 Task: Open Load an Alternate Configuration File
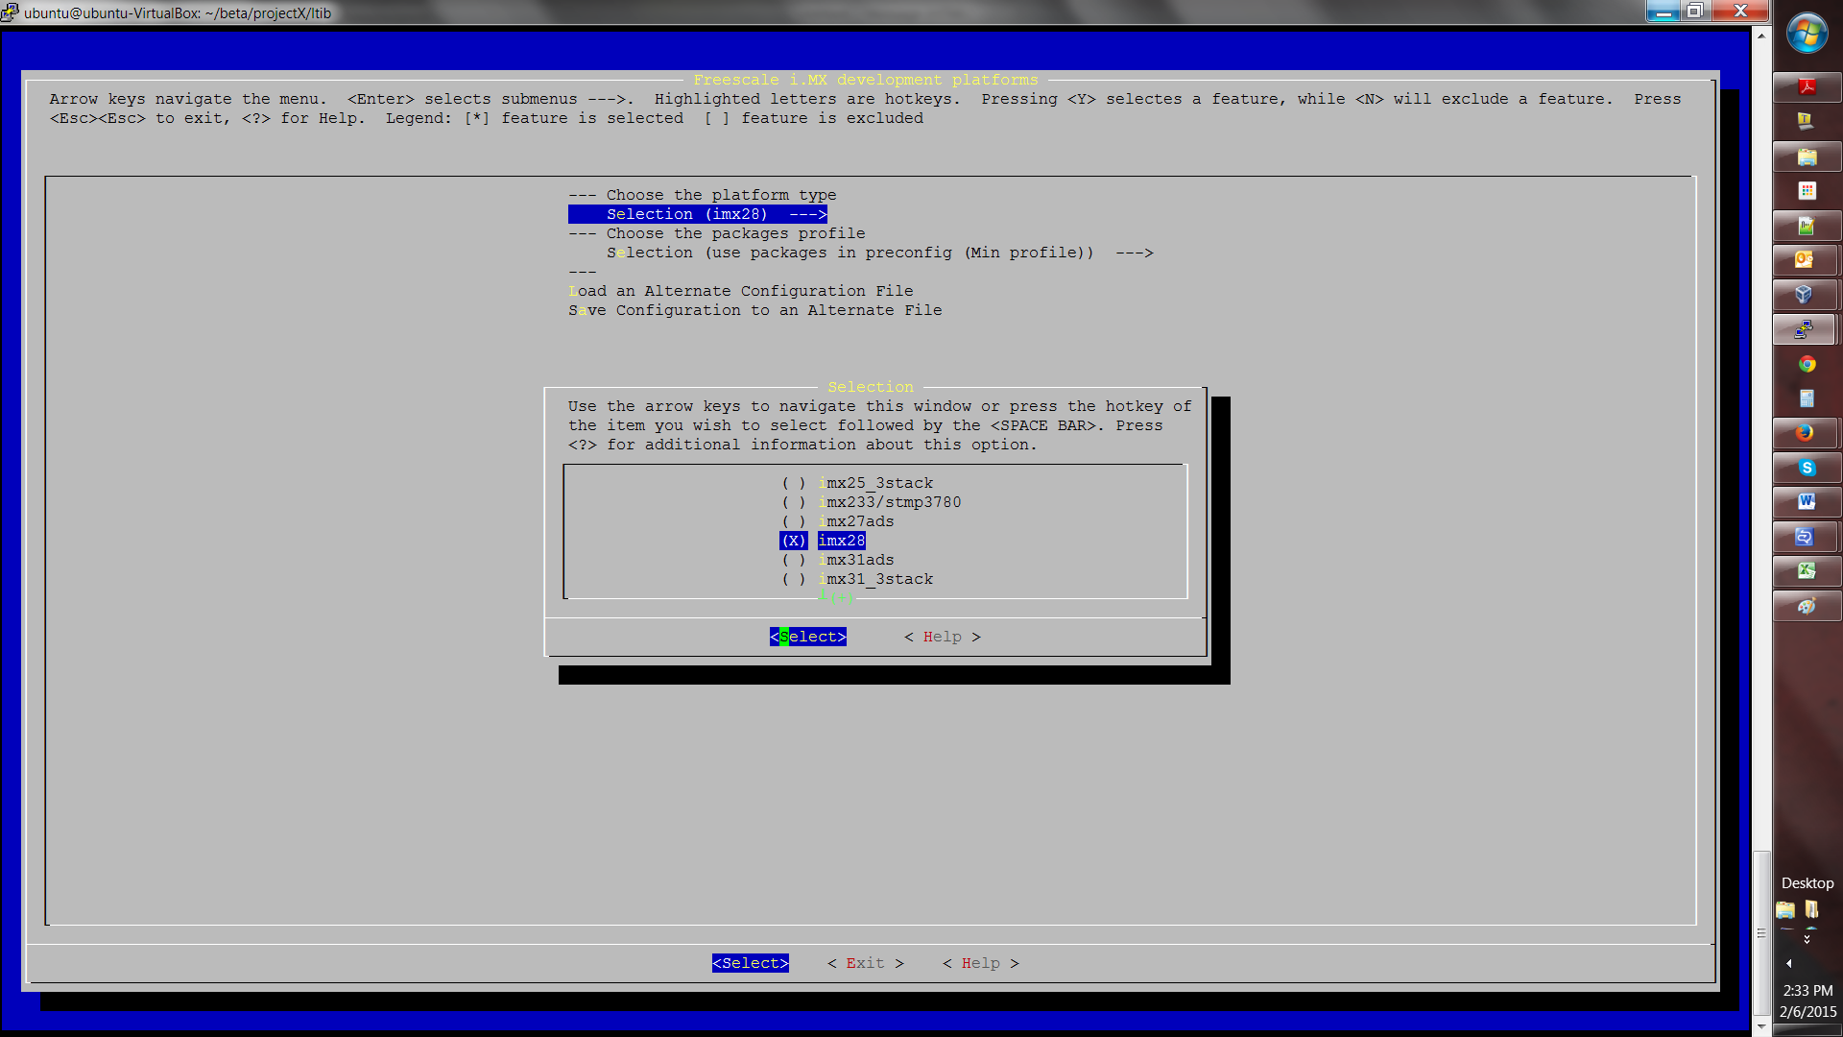[740, 291]
